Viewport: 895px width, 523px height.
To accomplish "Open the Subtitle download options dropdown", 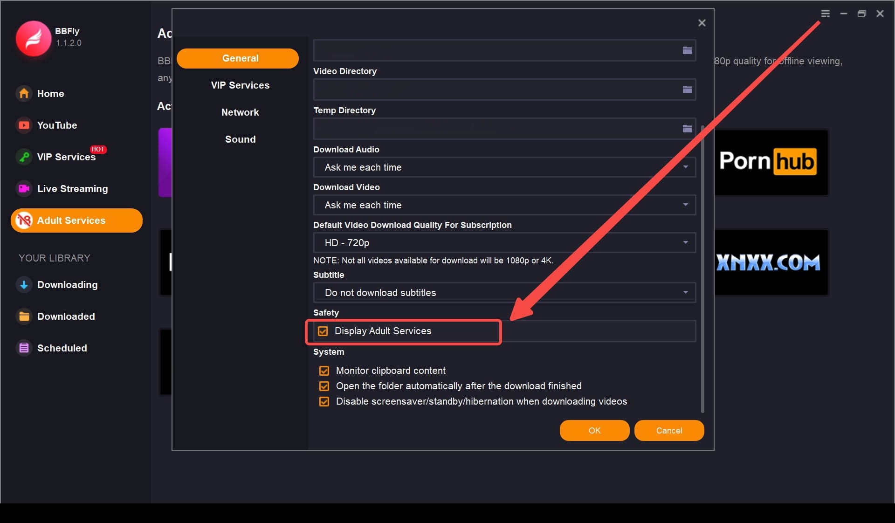I will pos(504,292).
